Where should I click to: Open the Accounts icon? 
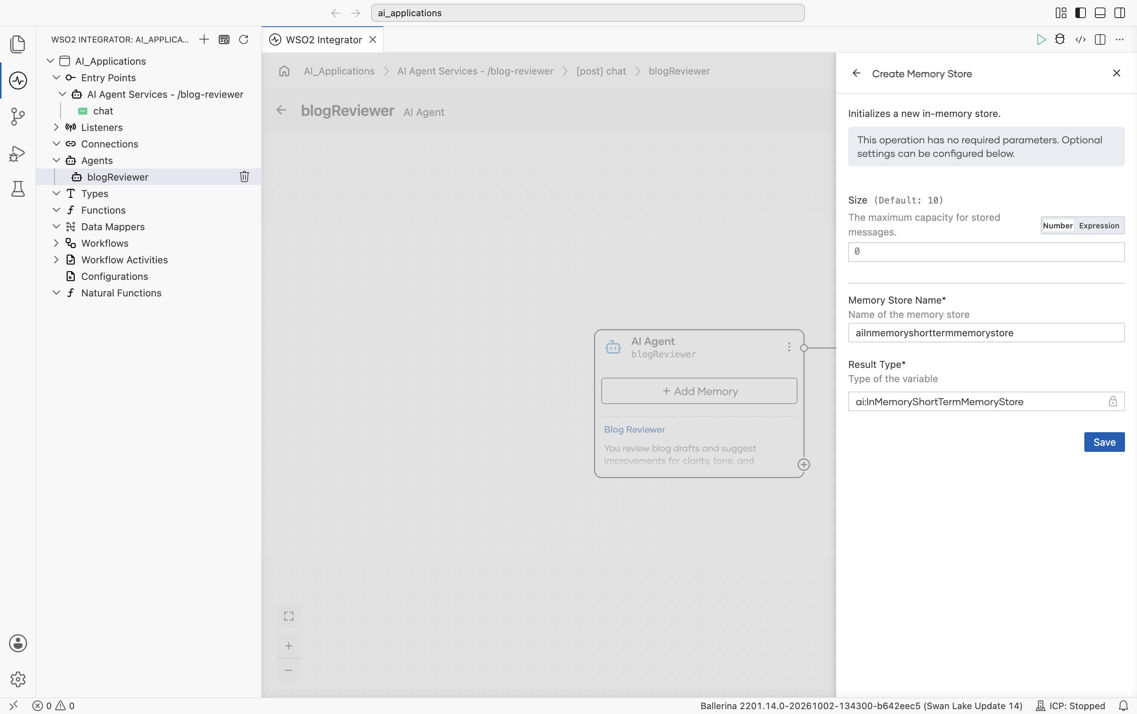(x=18, y=643)
